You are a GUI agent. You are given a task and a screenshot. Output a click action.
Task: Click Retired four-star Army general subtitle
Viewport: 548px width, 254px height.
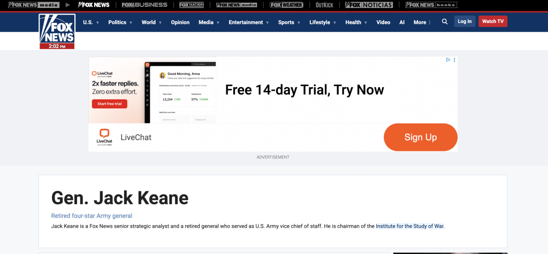(92, 216)
